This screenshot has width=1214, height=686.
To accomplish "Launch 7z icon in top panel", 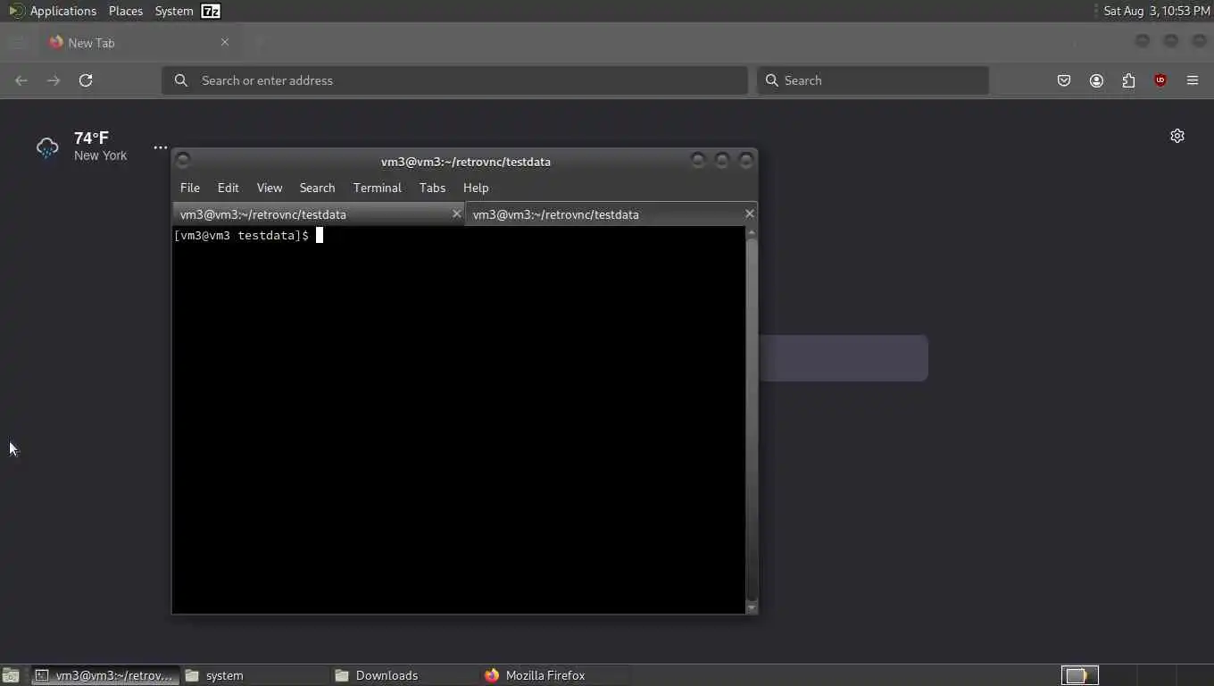I will pyautogui.click(x=211, y=11).
